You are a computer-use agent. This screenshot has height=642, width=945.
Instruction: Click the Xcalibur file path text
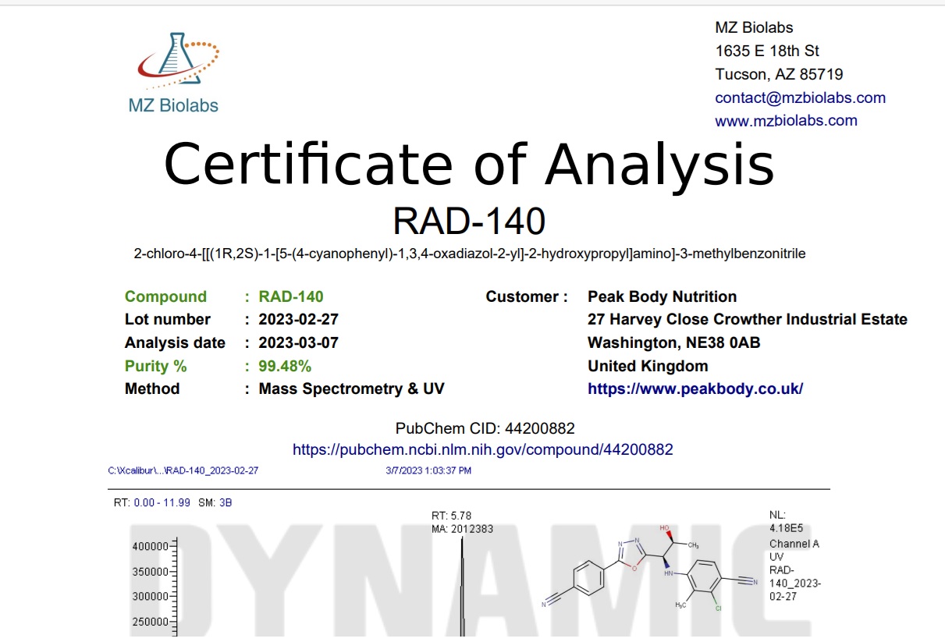tap(183, 470)
